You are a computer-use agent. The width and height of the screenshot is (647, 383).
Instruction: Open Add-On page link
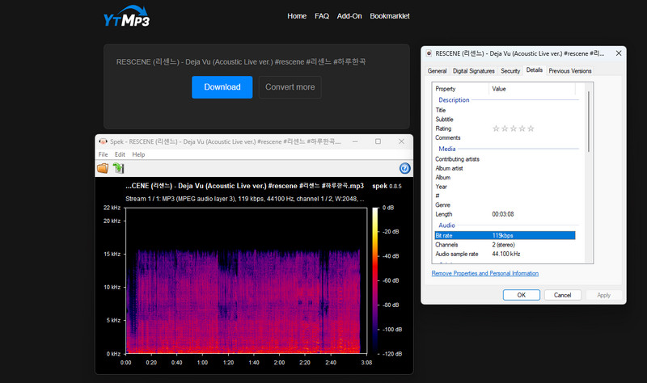coord(349,16)
